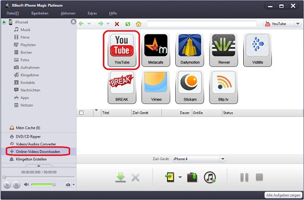The width and height of the screenshot is (304, 200).
Task: Open the Ziel-Gerät iPhone 4 dropdown
Action: [223, 159]
